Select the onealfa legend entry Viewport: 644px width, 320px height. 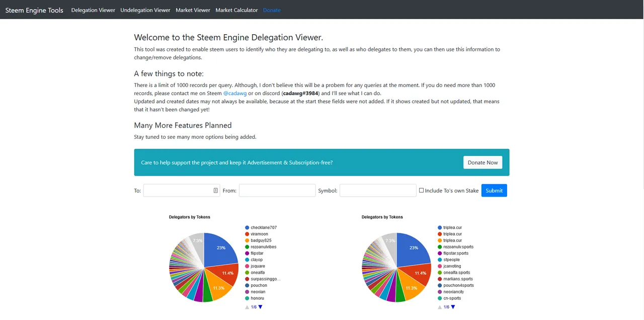tap(254, 273)
